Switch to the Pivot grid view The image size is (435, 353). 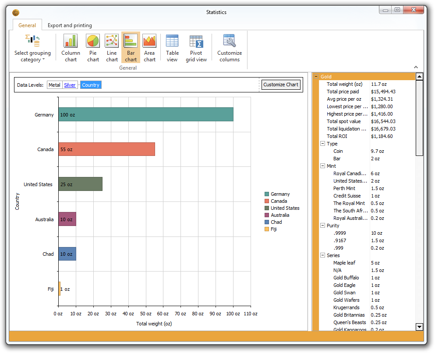196,47
